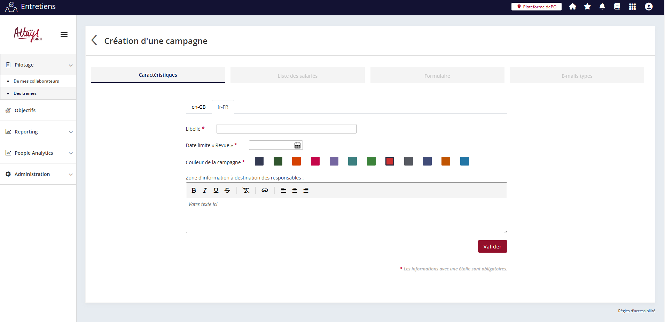Open the Liste des salariés tab
Screen dimensions: 665x322
point(297,76)
